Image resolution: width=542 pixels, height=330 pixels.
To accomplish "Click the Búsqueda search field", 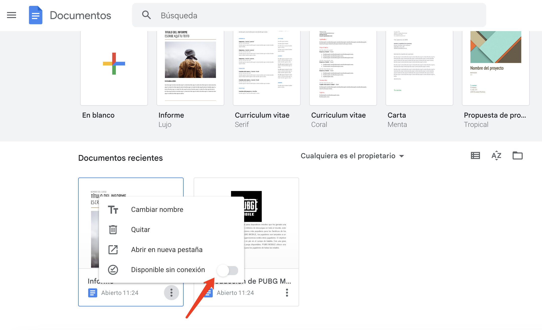I will [301, 15].
